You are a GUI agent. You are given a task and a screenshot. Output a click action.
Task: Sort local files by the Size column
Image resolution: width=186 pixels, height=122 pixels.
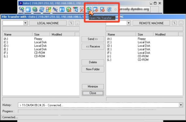tap(41, 34)
